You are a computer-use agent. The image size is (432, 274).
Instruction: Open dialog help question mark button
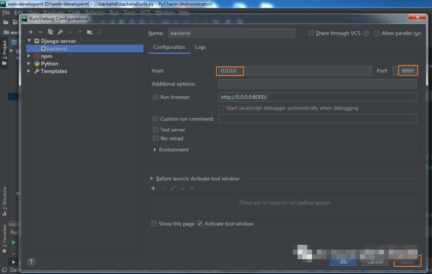31,262
